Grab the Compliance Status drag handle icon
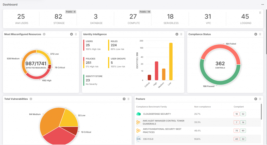This screenshot has height=145, width=267. tap(260, 34)
